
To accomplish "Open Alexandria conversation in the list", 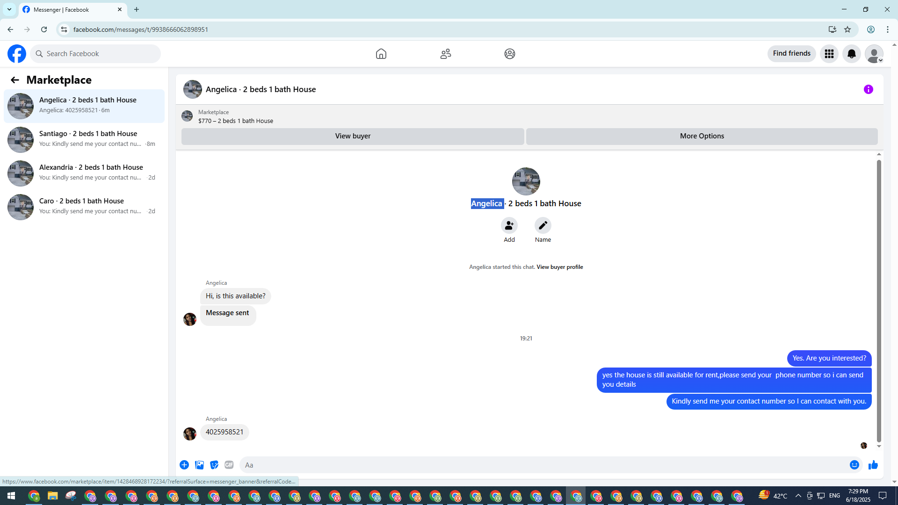I will pos(84,173).
